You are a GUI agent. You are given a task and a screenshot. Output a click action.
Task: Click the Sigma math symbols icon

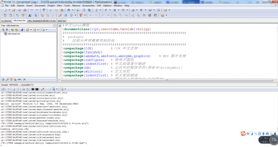[141, 10]
